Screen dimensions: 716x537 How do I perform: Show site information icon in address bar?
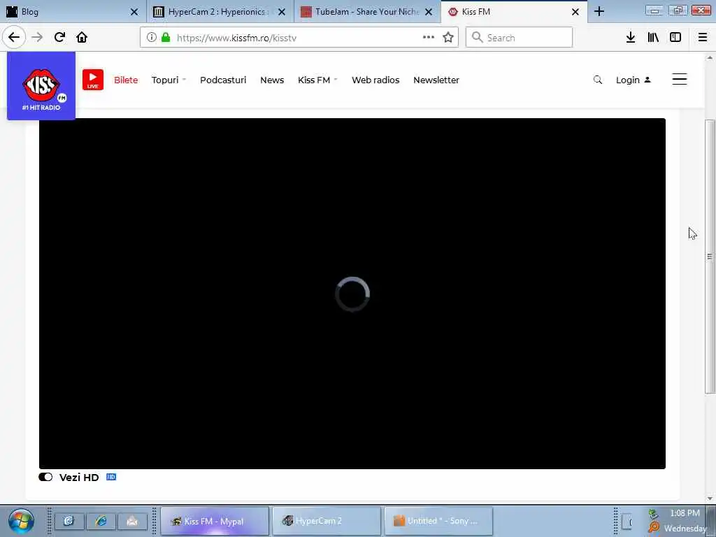pyautogui.click(x=152, y=38)
